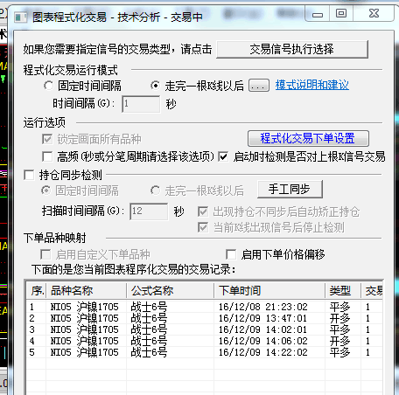Toggle the 锁定画面所有品种 checkbox

point(47,139)
